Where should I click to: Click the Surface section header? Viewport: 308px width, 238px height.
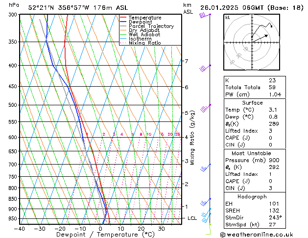(252, 103)
